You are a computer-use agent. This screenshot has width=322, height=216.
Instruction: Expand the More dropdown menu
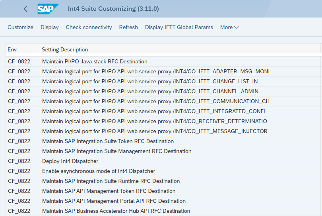(x=229, y=27)
